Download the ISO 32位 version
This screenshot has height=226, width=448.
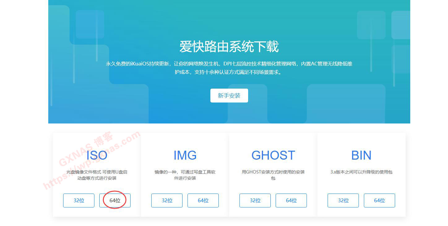[x=79, y=200]
